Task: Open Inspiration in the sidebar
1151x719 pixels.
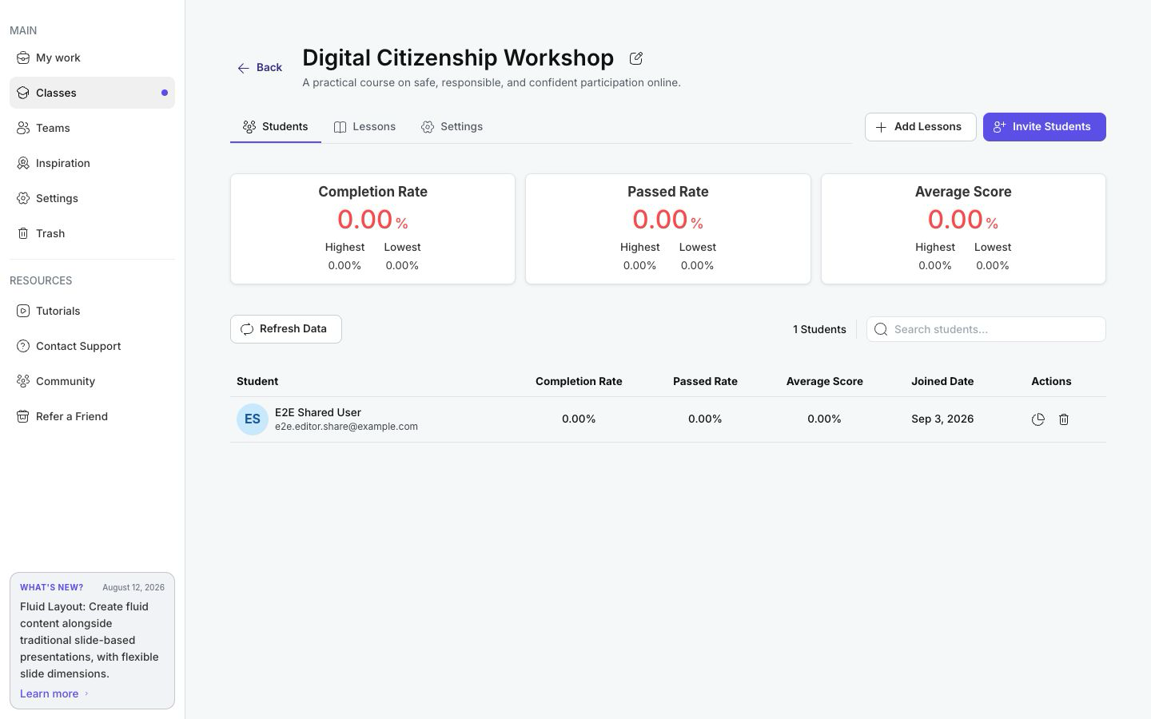Action: coord(92,163)
